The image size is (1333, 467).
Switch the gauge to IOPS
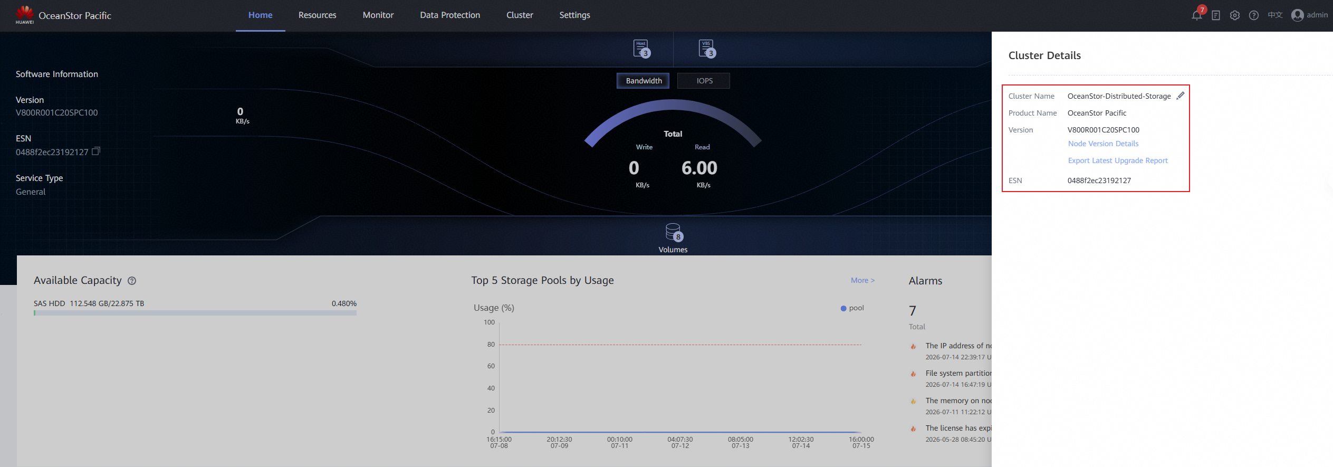click(704, 81)
